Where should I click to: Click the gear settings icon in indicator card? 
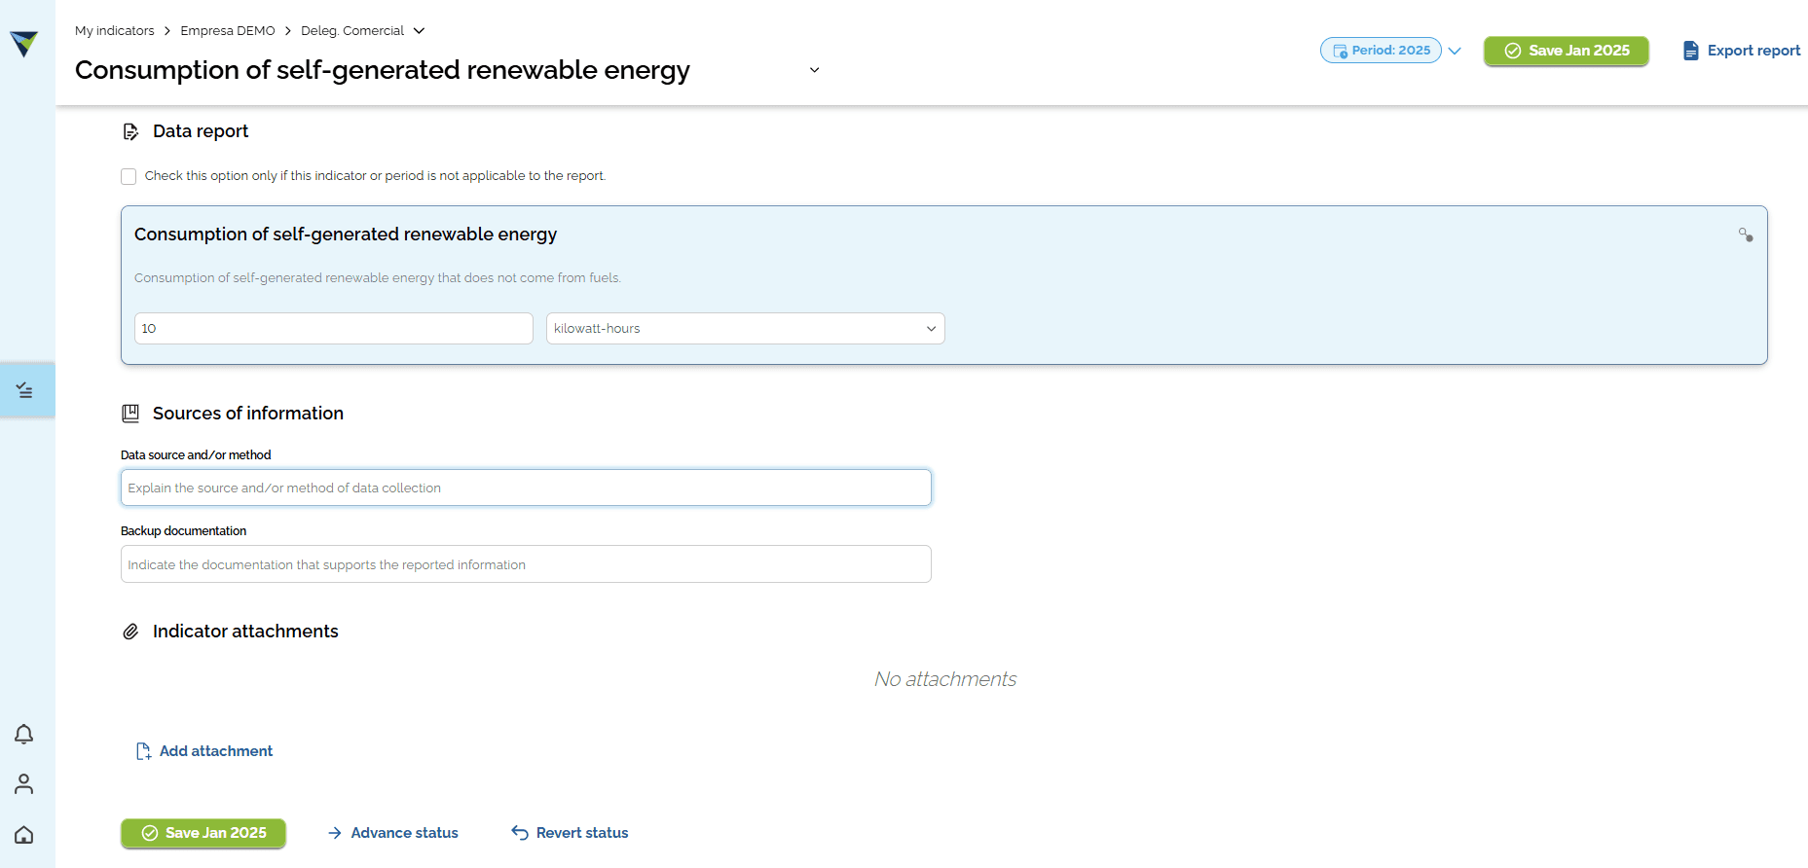coord(1746,235)
